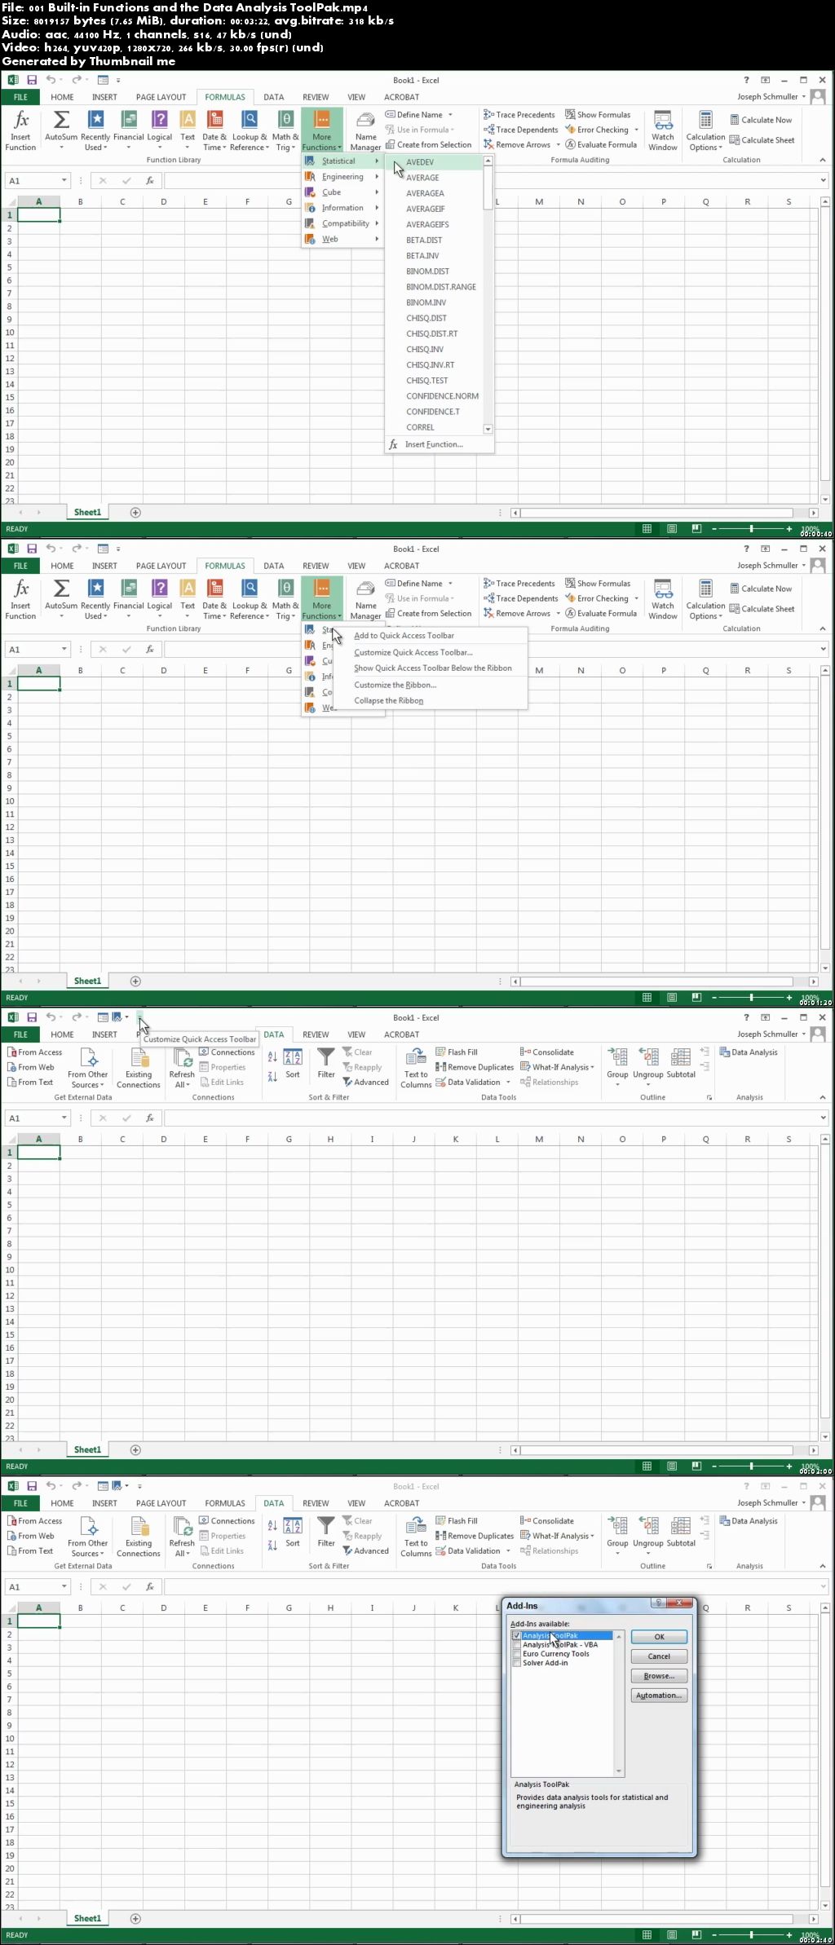Open What-If Analysis dropdown in Add-Ins dialog frame

(557, 1536)
